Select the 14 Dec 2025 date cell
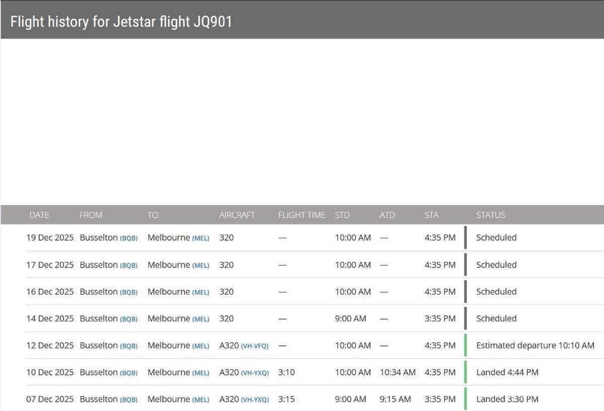Image resolution: width=604 pixels, height=411 pixels. (50, 318)
